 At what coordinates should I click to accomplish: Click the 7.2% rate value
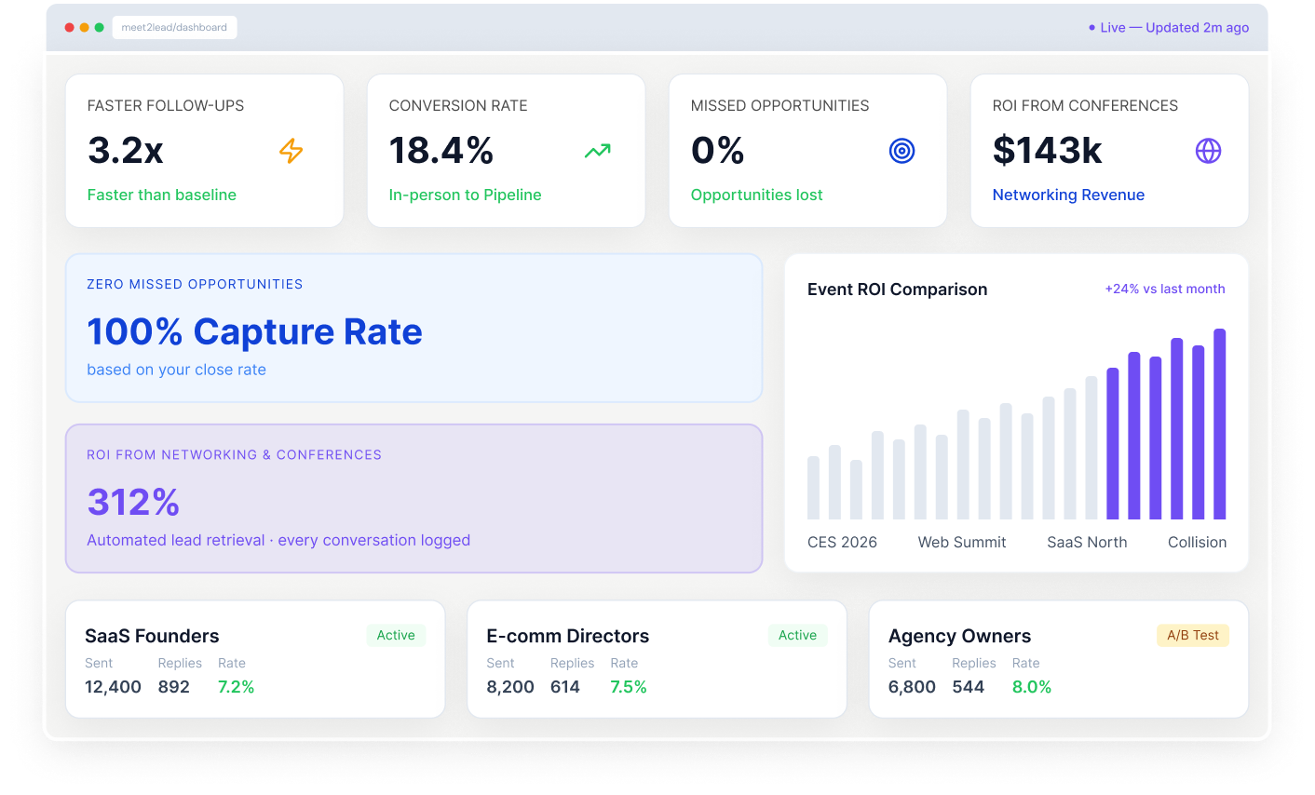click(237, 687)
